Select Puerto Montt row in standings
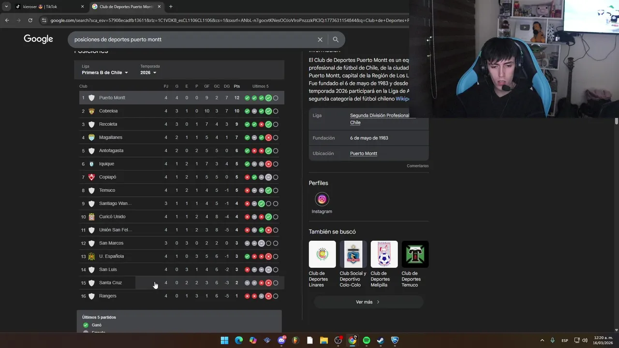619x348 pixels. [181, 98]
